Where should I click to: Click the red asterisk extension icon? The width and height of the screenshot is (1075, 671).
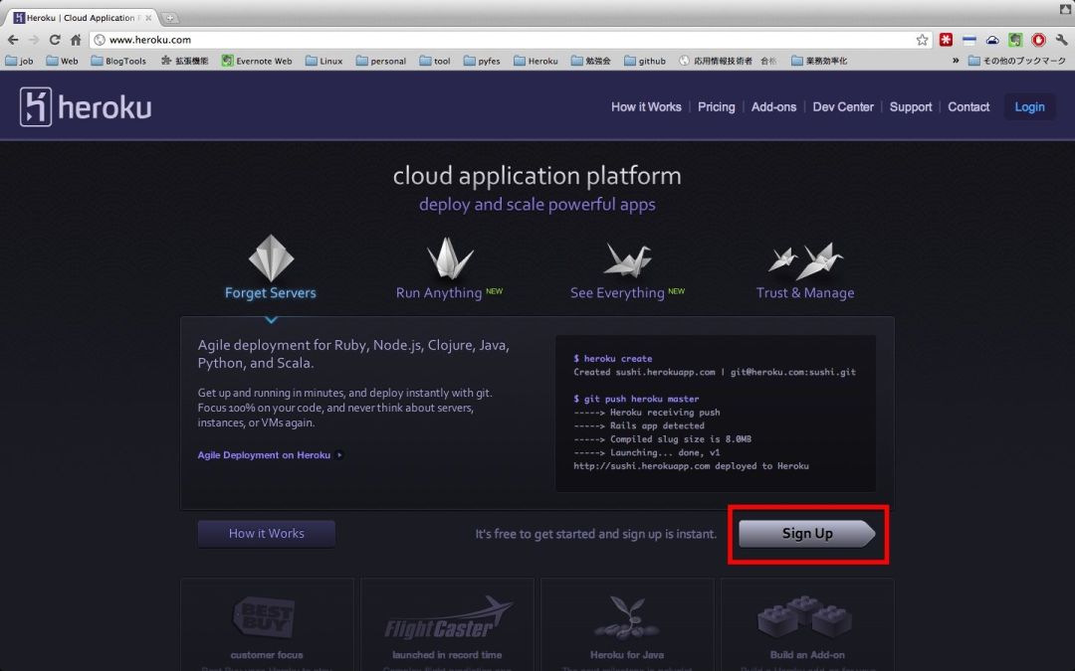(947, 40)
